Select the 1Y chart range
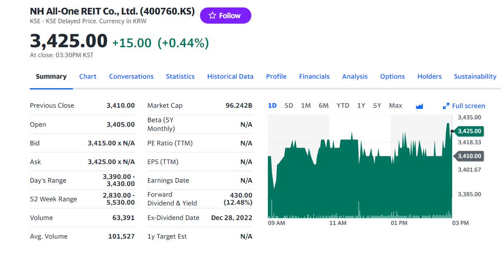Screen dimensions: 501x256 (x=361, y=105)
